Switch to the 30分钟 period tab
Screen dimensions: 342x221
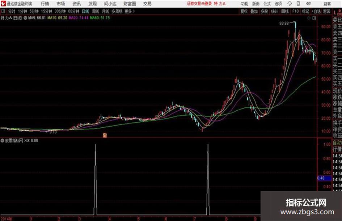coord(60,11)
